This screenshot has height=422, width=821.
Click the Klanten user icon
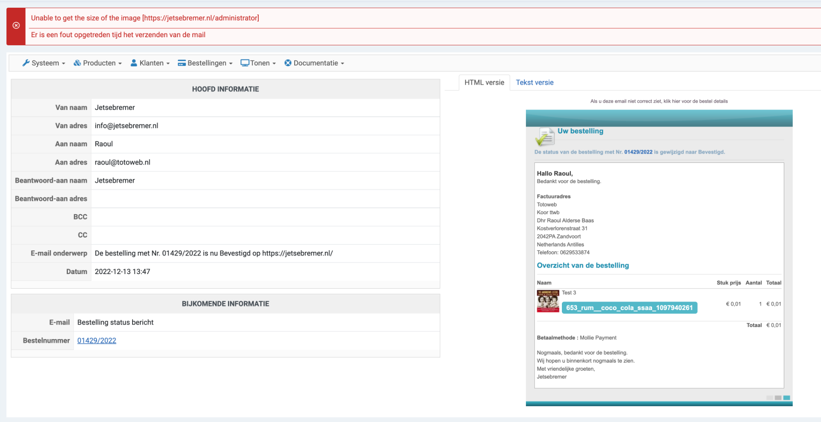[x=134, y=63]
